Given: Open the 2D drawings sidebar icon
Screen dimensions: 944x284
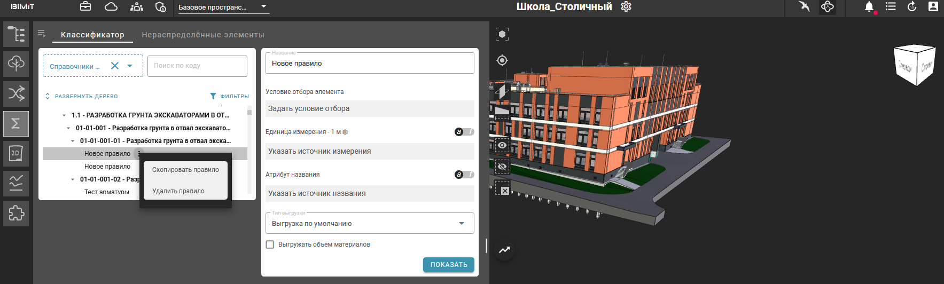Looking at the screenshot, I should click(16, 154).
